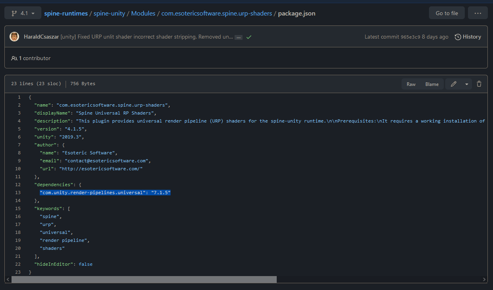The image size is (493, 290).
Task: Open the HaraldCsaszar author profile link
Action: 41,37
